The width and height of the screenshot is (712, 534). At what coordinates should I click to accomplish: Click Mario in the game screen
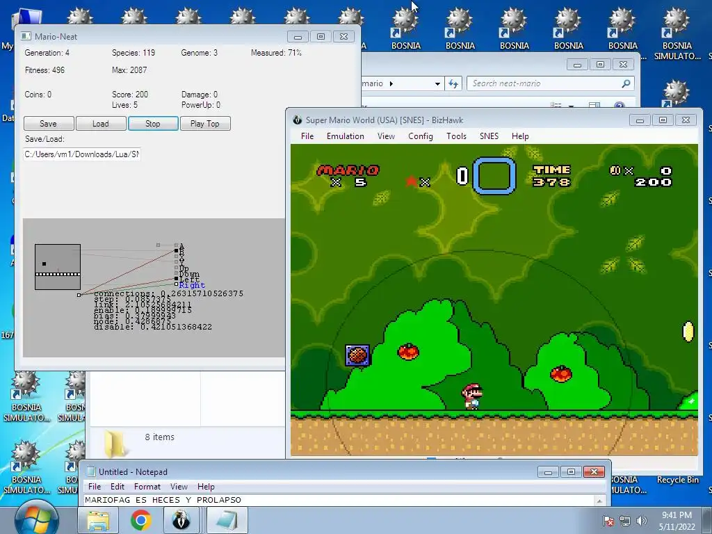472,396
